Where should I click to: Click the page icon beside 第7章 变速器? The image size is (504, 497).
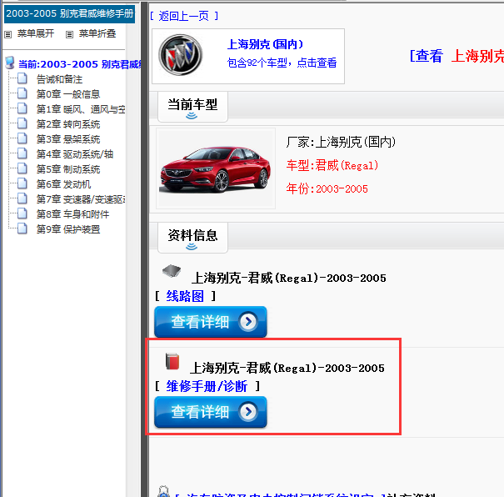22,198
